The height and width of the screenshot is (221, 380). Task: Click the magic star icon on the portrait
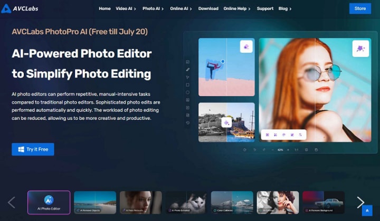tap(360, 49)
